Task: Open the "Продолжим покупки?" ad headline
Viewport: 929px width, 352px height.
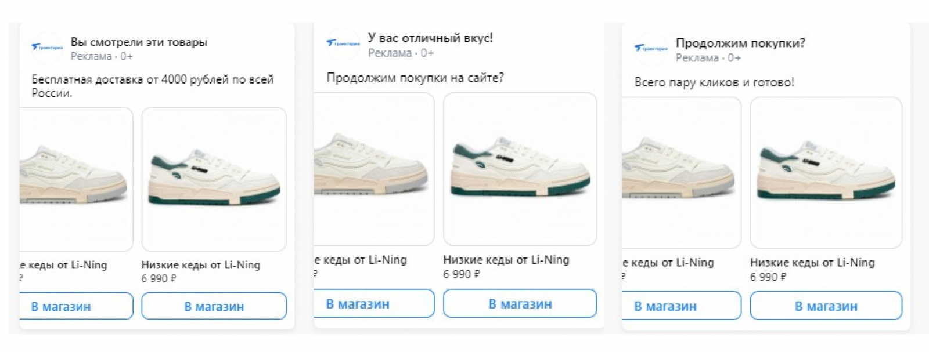Action: [740, 43]
